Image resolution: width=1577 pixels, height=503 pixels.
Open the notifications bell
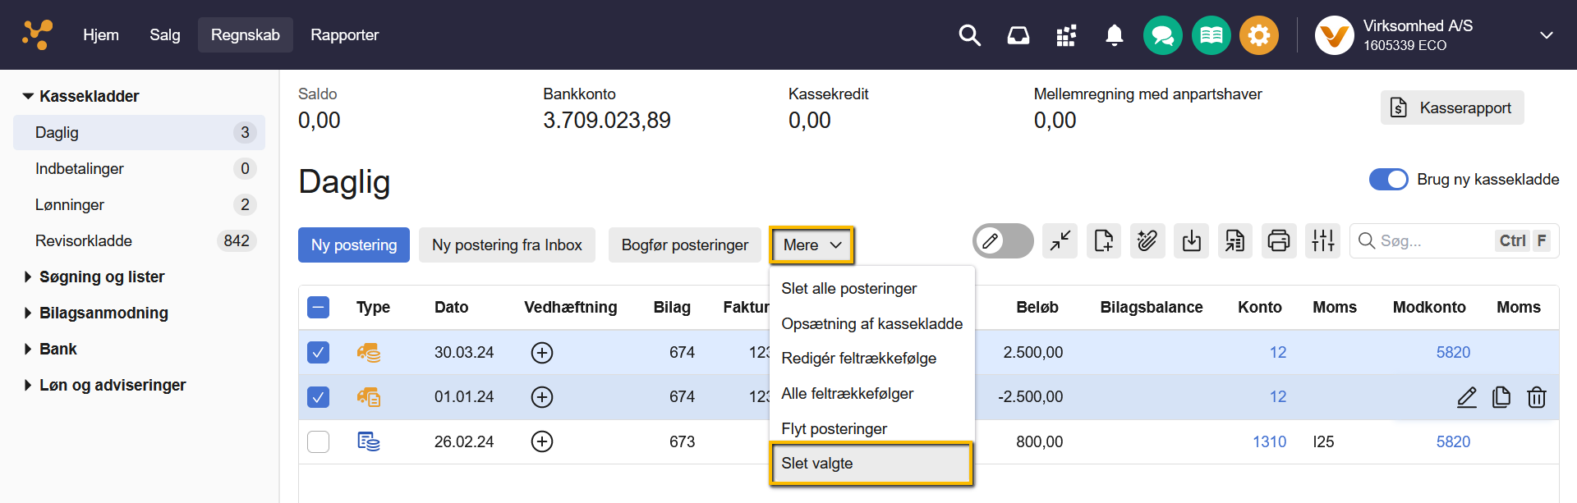tap(1114, 35)
